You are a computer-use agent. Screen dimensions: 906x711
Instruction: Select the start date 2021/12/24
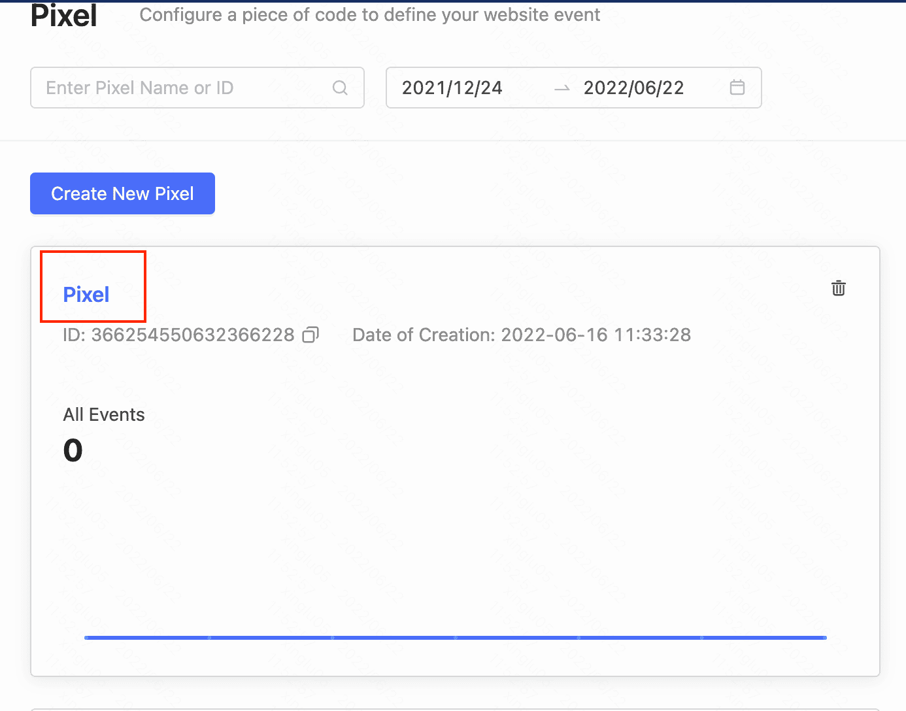pos(452,88)
